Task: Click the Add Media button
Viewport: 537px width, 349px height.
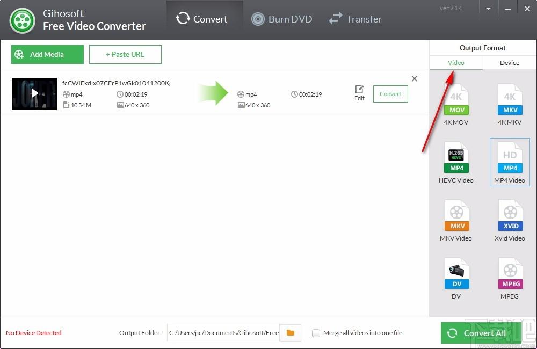Action: pos(47,54)
